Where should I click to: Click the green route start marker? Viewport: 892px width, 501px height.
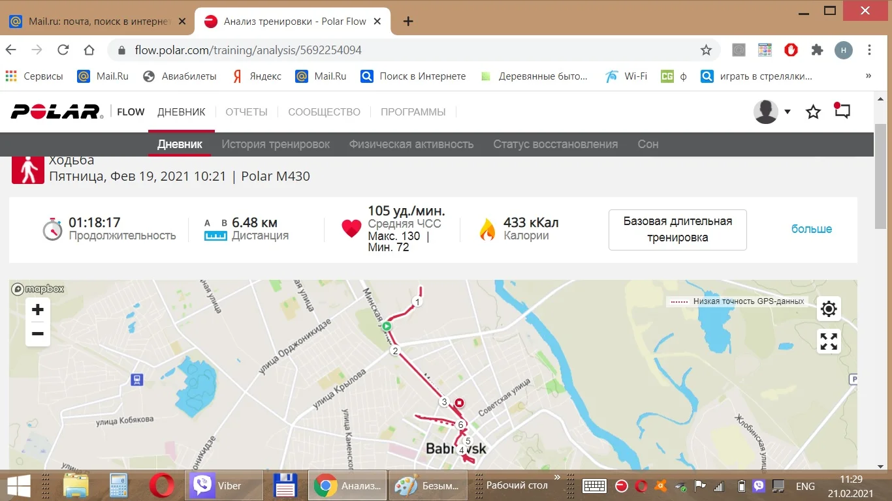pos(387,326)
